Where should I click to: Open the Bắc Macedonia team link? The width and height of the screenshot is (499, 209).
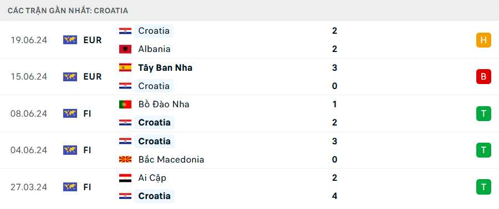pyautogui.click(x=171, y=159)
